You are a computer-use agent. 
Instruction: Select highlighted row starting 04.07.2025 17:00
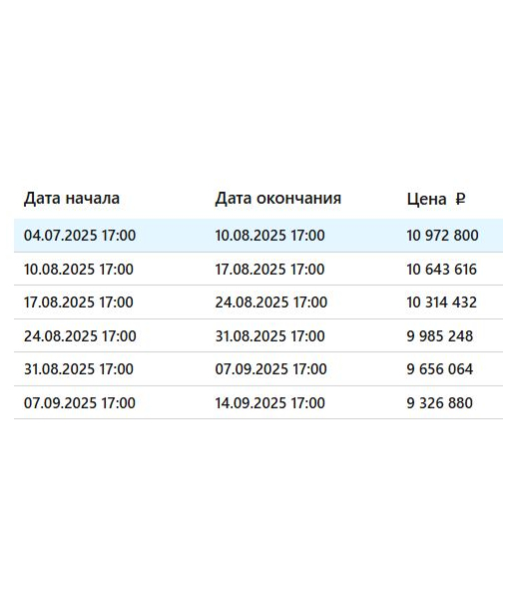[258, 236]
